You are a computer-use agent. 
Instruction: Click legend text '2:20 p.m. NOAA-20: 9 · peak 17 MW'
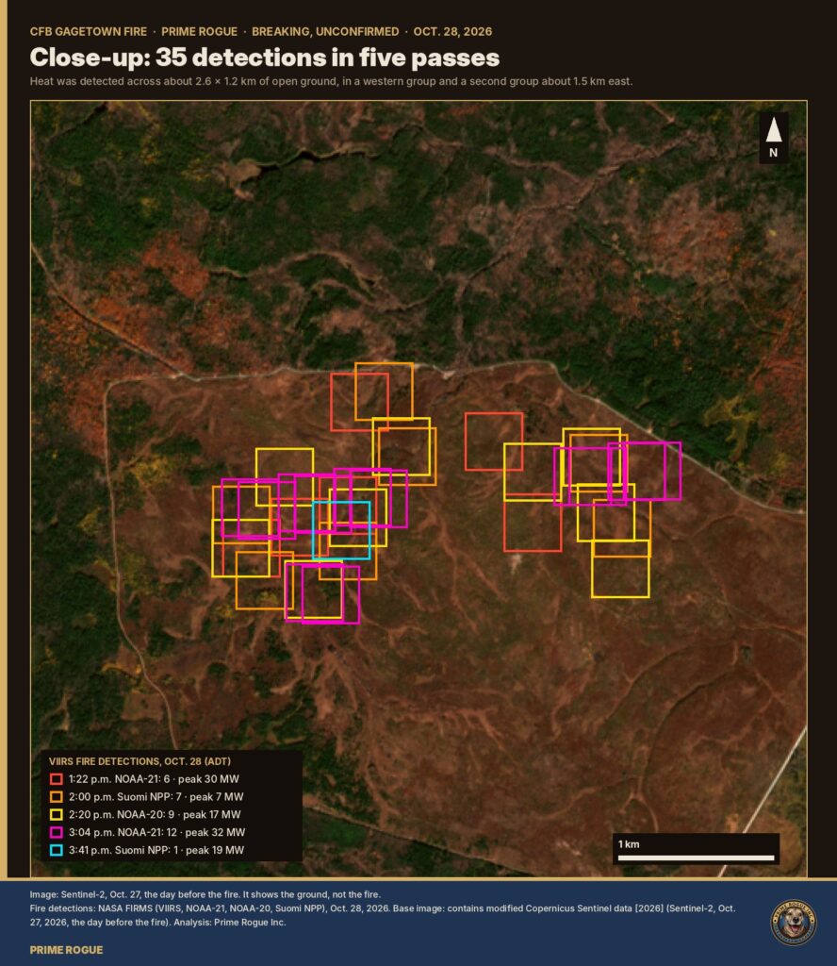point(155,814)
